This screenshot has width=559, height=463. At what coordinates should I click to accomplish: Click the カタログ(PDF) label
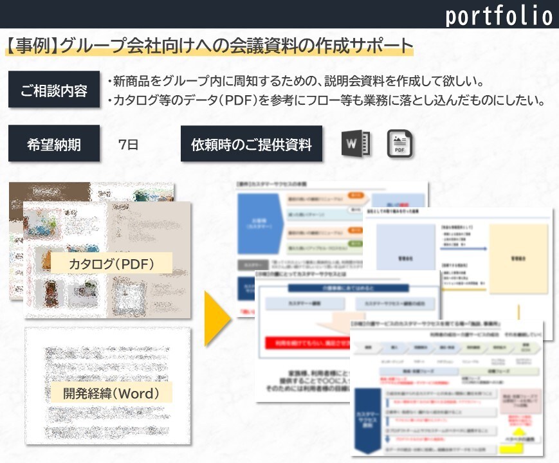[111, 264]
